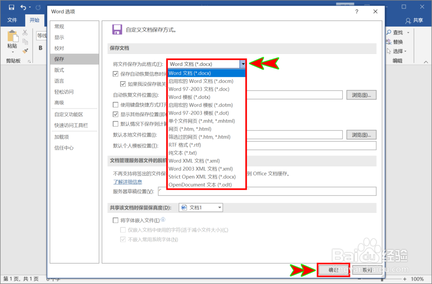Click the Cut scissors icon
Screen dimensions: 432x284
click(x=25, y=32)
